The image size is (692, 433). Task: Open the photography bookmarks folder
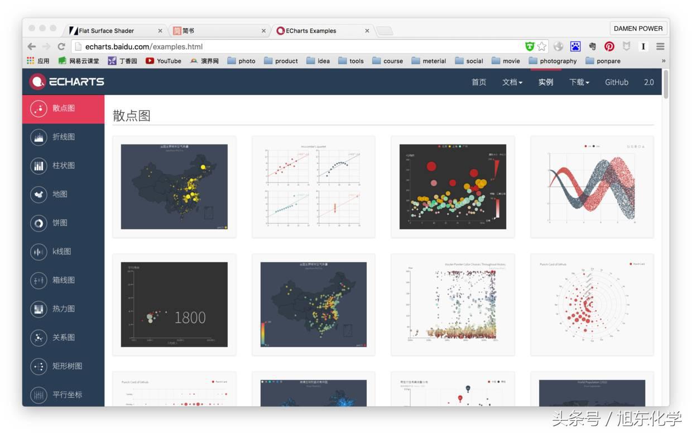pyautogui.click(x=552, y=61)
